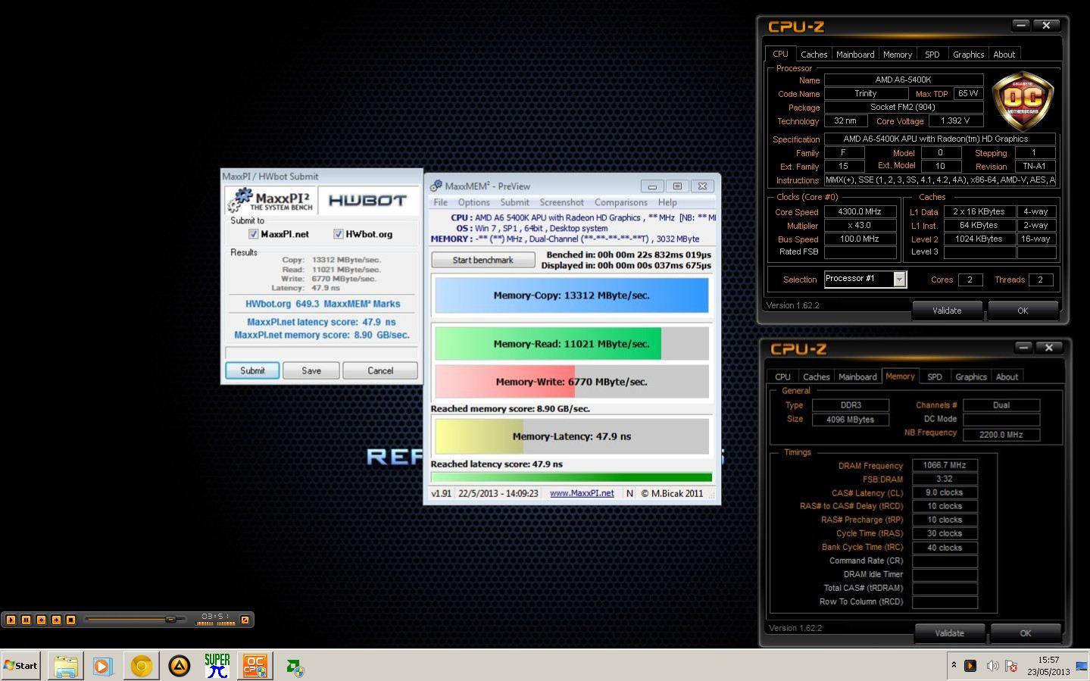Cancel the HWbot Submit dialog
Image resolution: width=1090 pixels, height=681 pixels.
(x=380, y=370)
